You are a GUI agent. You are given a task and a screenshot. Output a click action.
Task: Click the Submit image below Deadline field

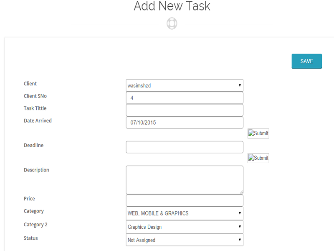pyautogui.click(x=258, y=158)
